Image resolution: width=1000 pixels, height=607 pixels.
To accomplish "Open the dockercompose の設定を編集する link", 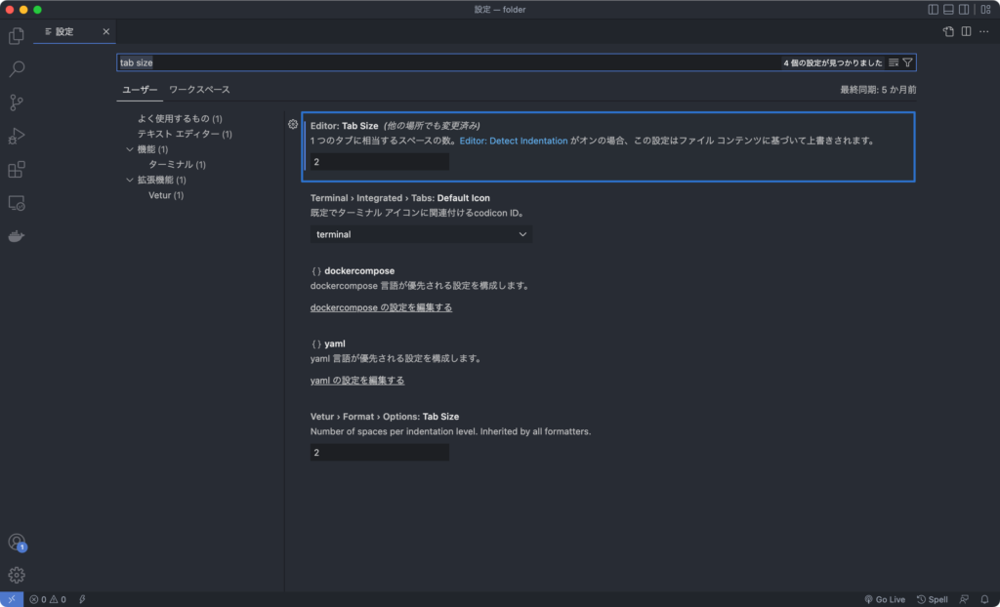I will click(x=379, y=306).
